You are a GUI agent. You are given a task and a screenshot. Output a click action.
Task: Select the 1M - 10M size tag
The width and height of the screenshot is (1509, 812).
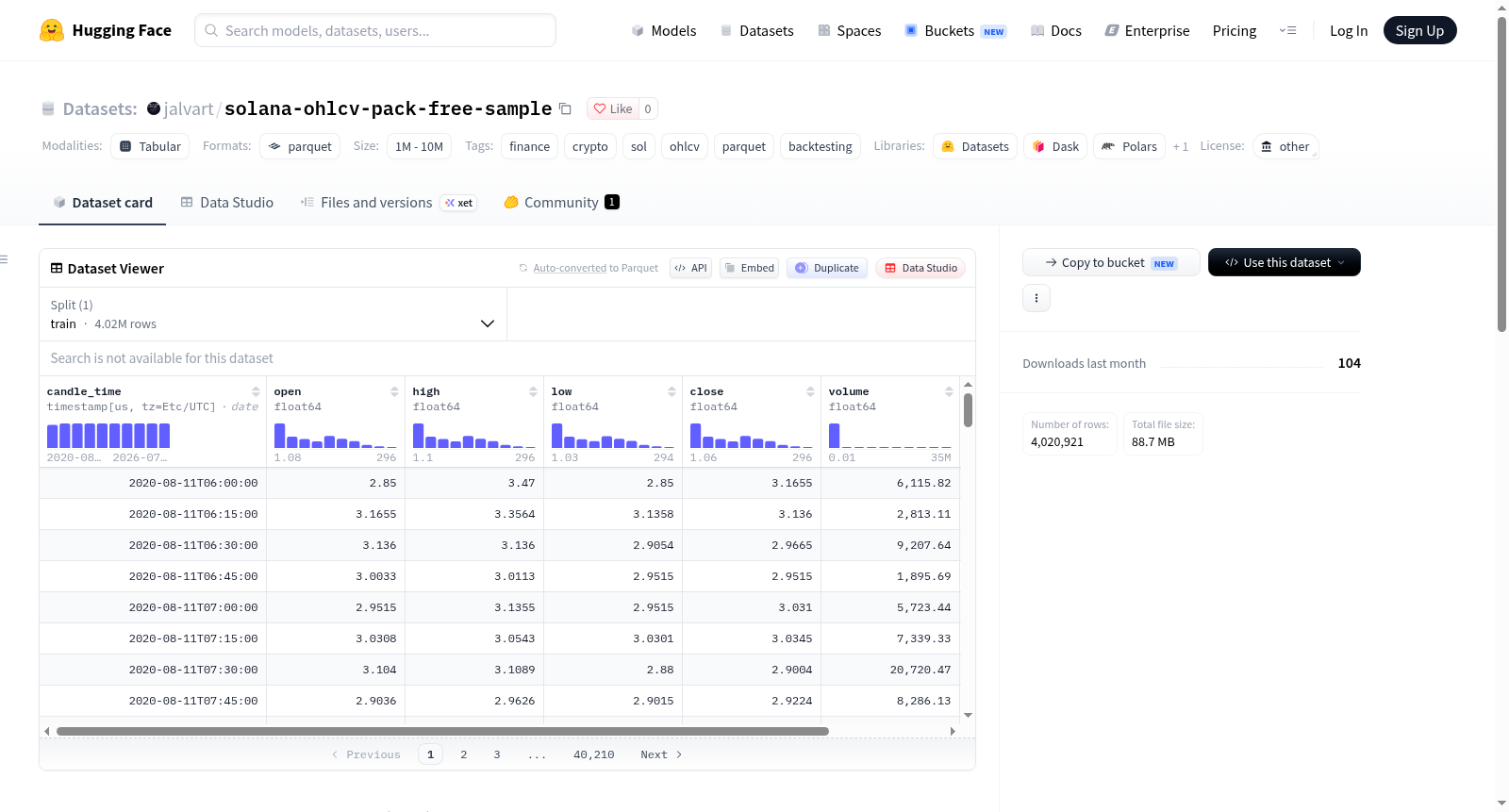(x=419, y=146)
